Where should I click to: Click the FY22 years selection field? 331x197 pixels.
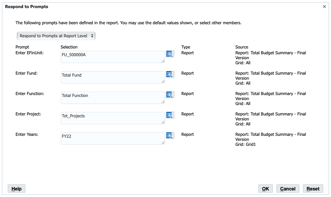tap(113, 139)
